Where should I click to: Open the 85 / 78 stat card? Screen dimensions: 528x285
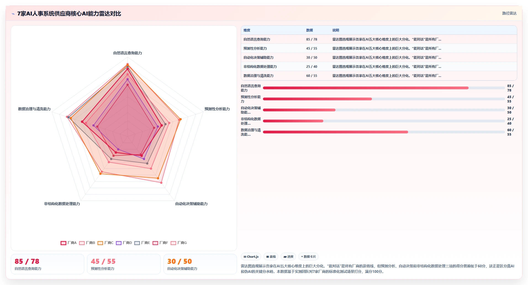pos(47,264)
